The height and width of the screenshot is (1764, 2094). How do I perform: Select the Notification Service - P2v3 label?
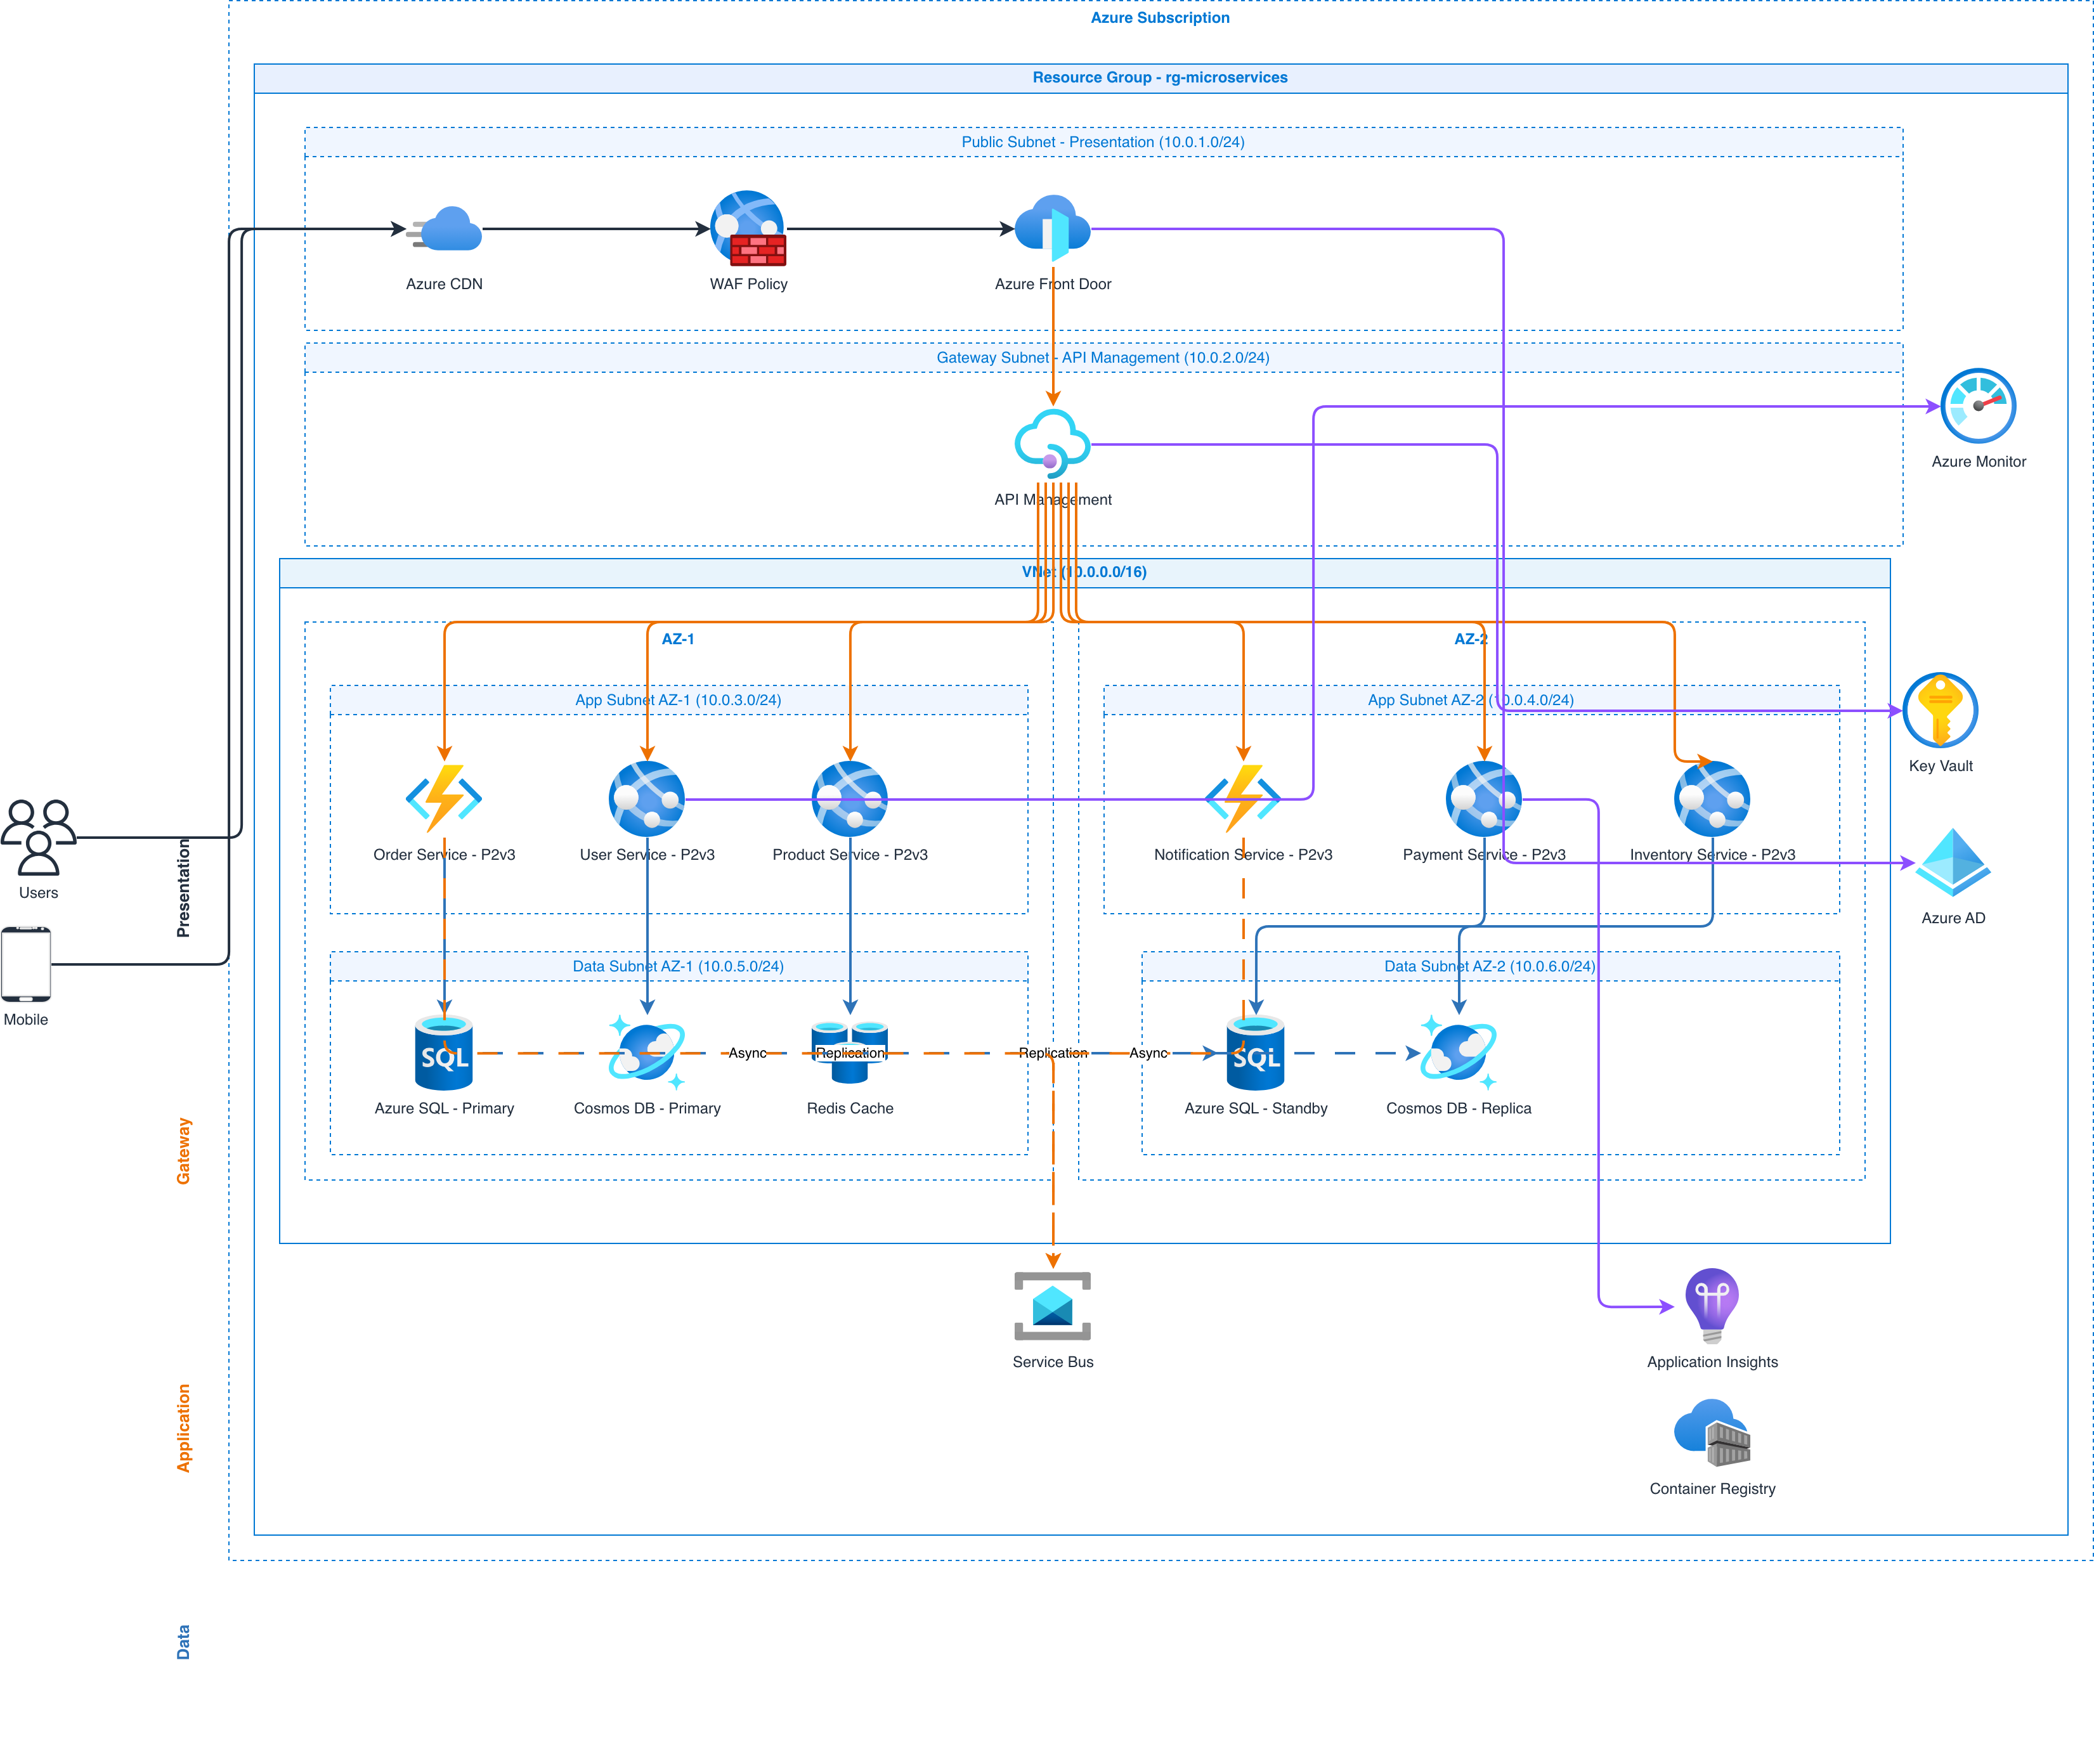coord(1243,855)
